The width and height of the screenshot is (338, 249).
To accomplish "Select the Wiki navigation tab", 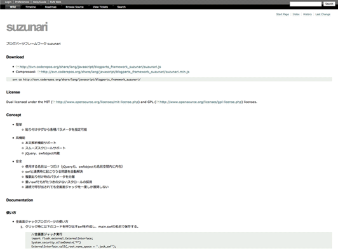I will click(x=13, y=7).
